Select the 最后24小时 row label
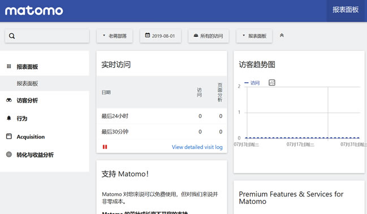Viewport: 367px width, 214px height. click(115, 116)
